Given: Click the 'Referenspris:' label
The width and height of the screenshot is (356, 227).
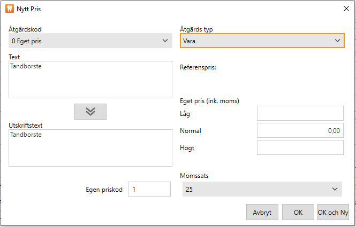Looking at the screenshot, I should point(198,67).
